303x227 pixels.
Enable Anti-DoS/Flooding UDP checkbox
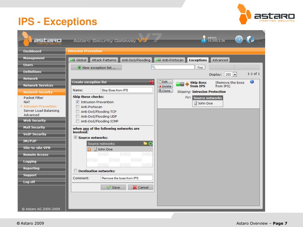[78, 116]
